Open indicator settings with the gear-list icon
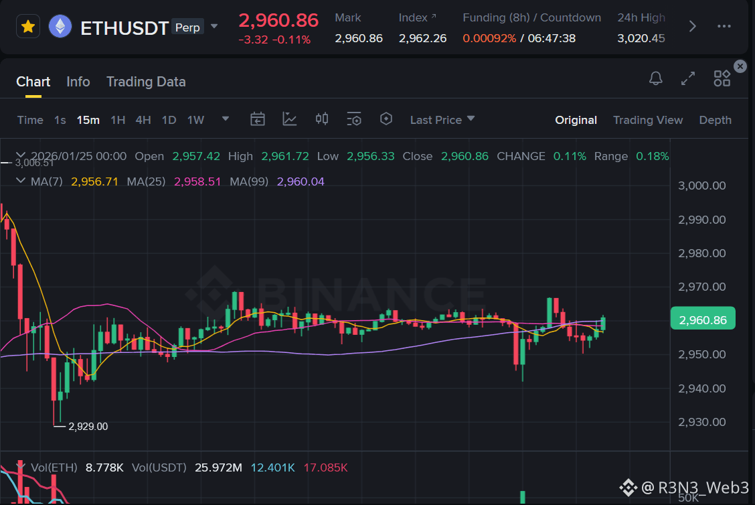This screenshot has width=755, height=505. pos(354,119)
